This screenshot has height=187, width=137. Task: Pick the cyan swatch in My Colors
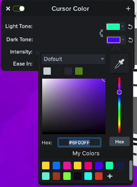pos(88,176)
